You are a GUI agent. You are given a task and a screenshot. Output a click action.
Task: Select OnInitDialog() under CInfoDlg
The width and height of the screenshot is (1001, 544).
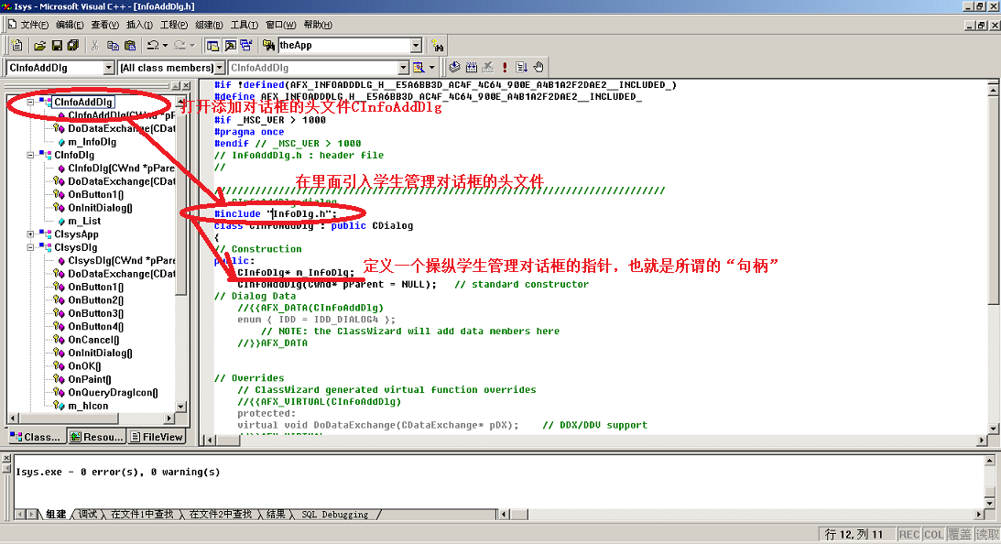[100, 208]
